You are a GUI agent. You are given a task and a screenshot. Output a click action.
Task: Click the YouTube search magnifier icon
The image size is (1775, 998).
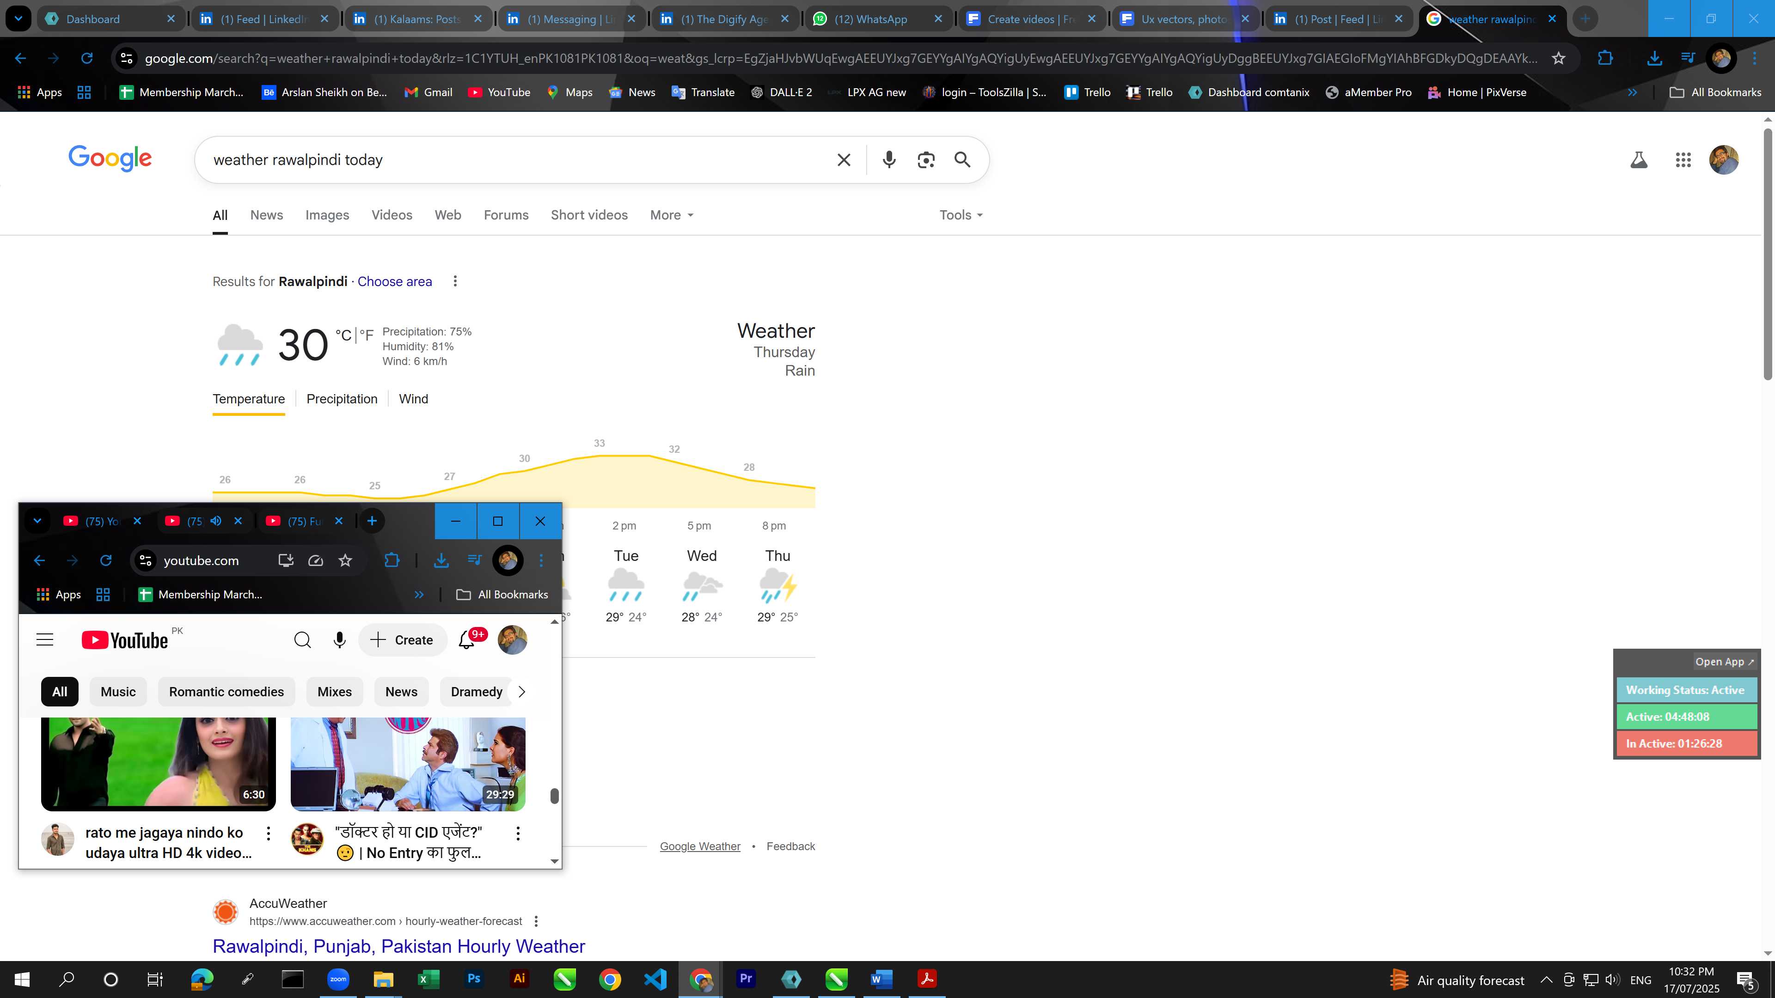(x=302, y=640)
